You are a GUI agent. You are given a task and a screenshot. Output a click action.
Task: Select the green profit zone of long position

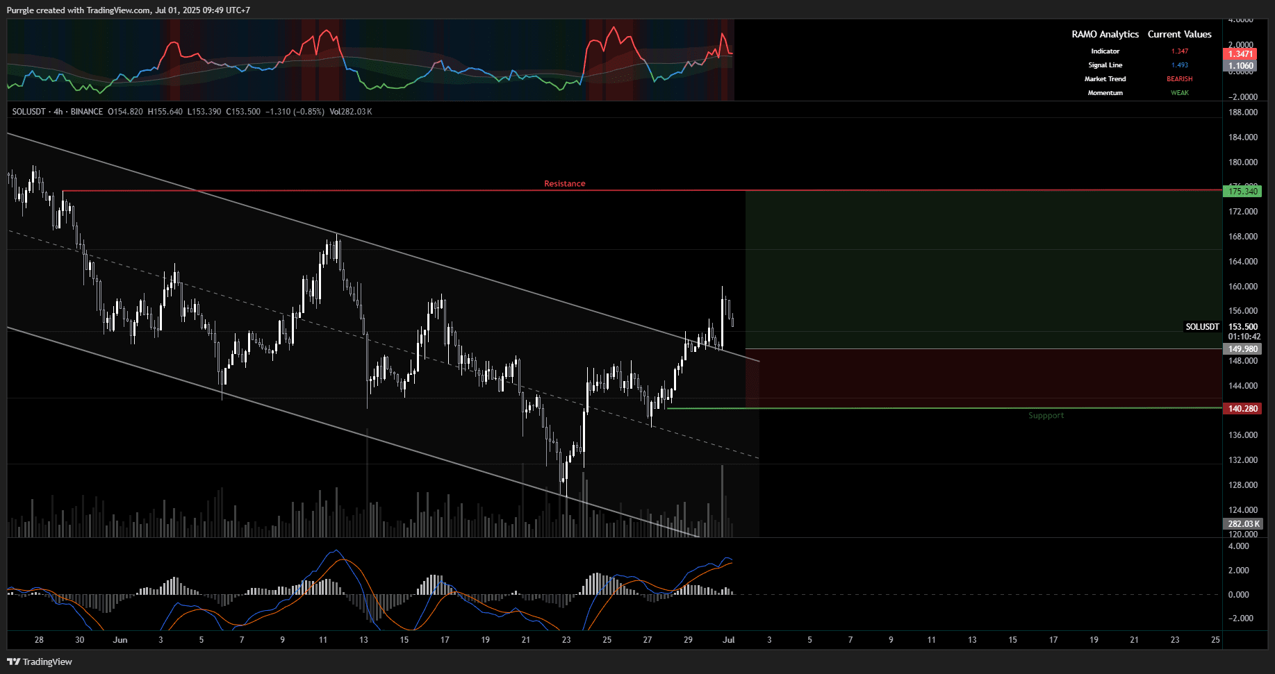(983, 270)
